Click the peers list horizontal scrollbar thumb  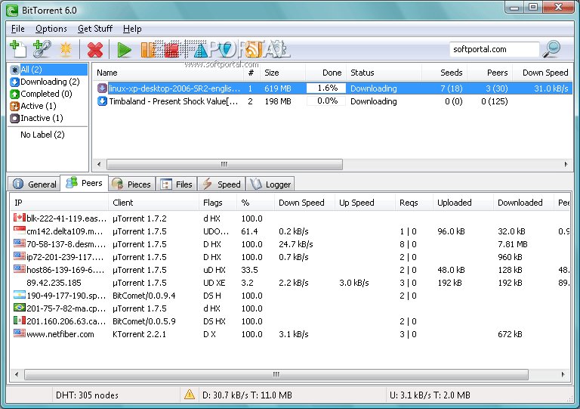coord(276,374)
